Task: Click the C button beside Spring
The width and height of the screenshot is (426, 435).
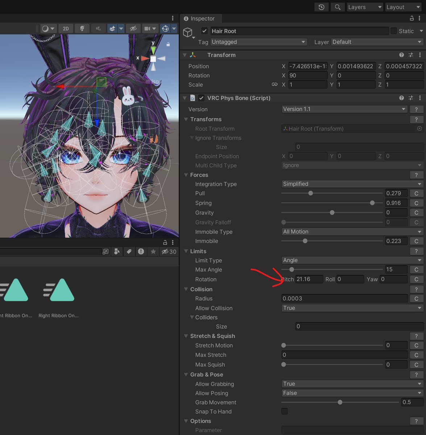Action: point(417,203)
